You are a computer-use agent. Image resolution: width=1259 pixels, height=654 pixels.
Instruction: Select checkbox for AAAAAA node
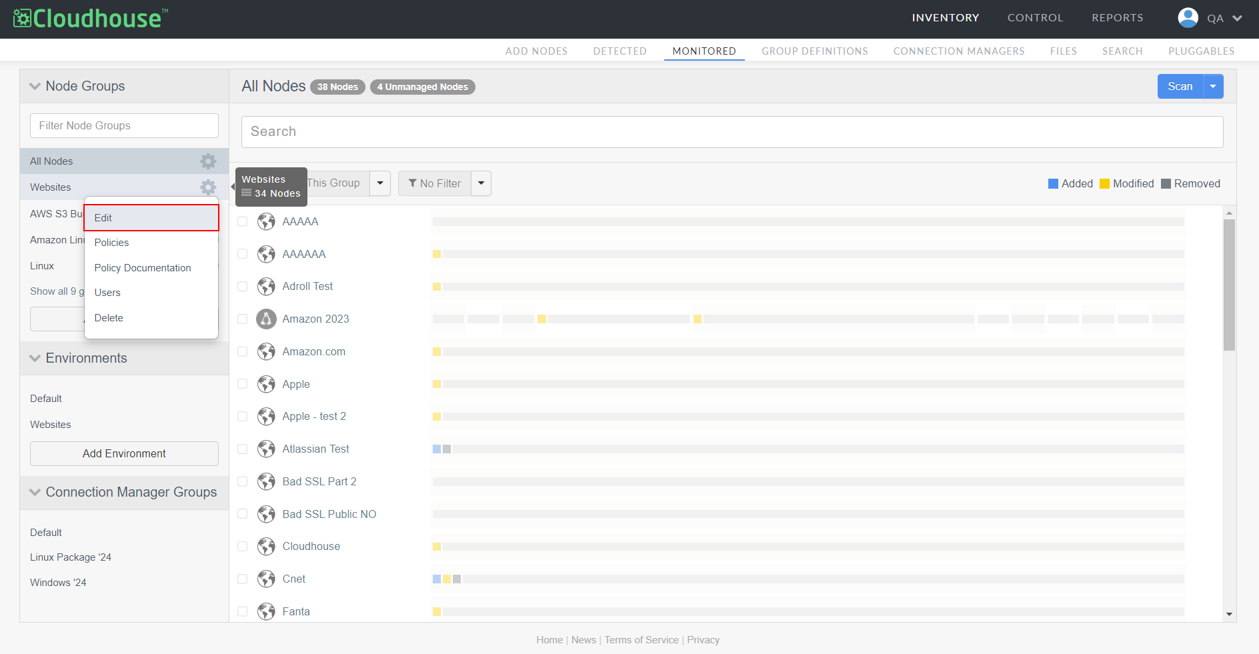[x=243, y=254]
